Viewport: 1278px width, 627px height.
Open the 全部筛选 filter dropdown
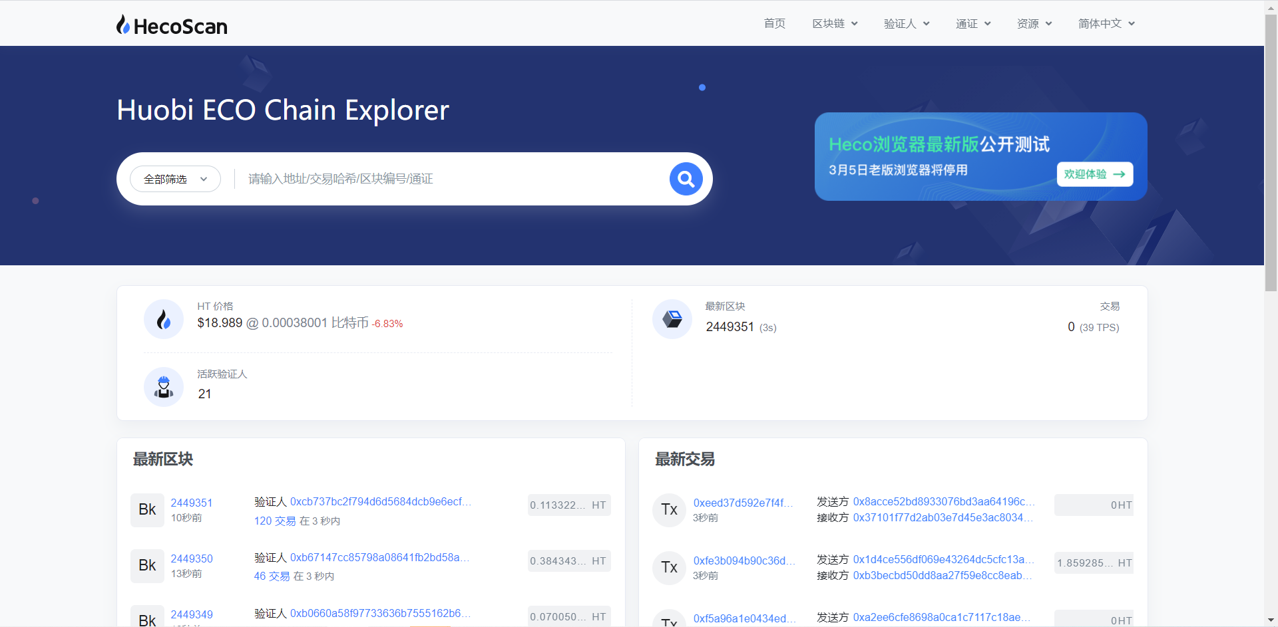tap(175, 178)
